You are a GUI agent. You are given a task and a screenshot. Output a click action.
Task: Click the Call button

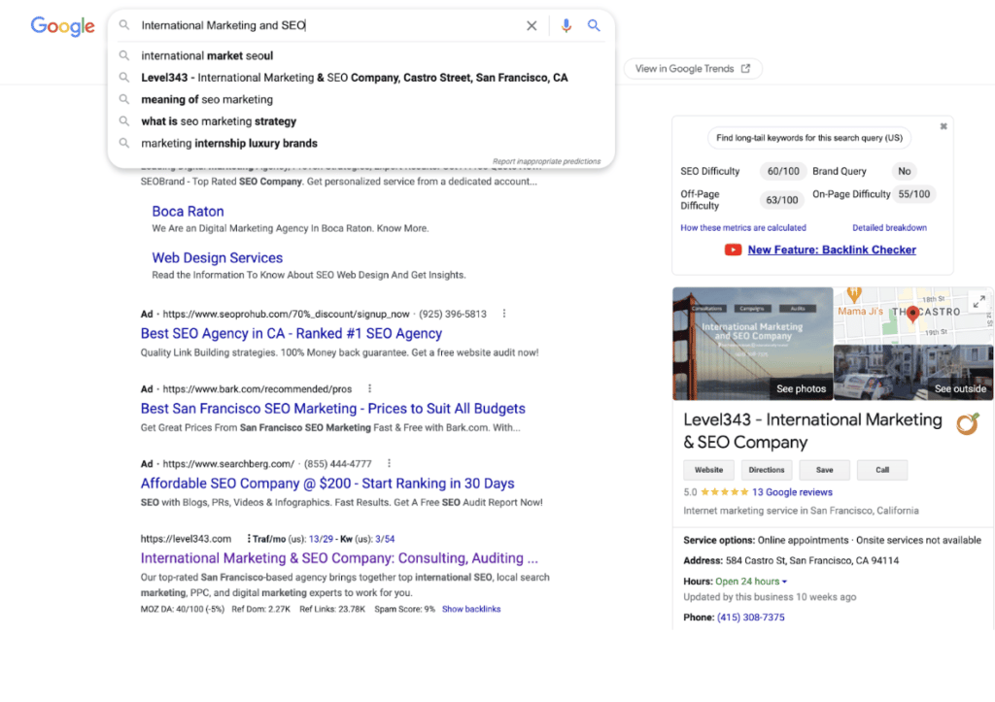(x=882, y=470)
